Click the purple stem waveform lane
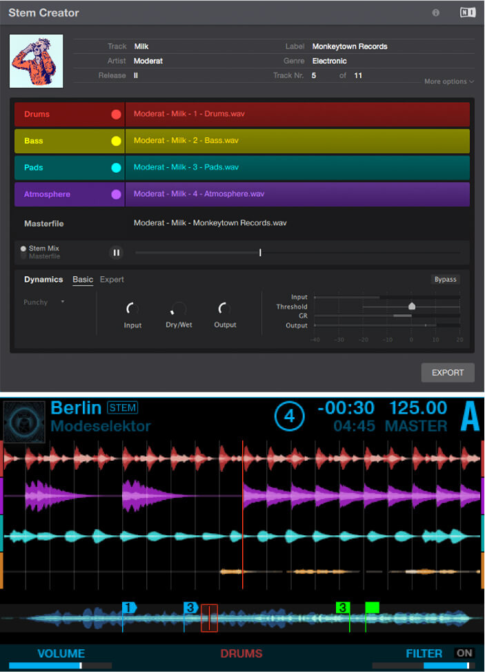 [242, 496]
